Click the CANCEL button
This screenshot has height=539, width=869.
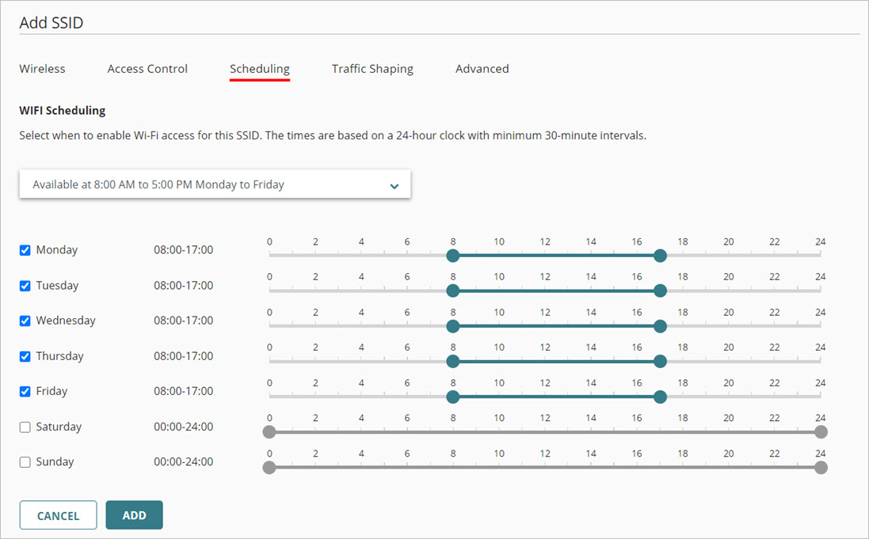point(58,514)
